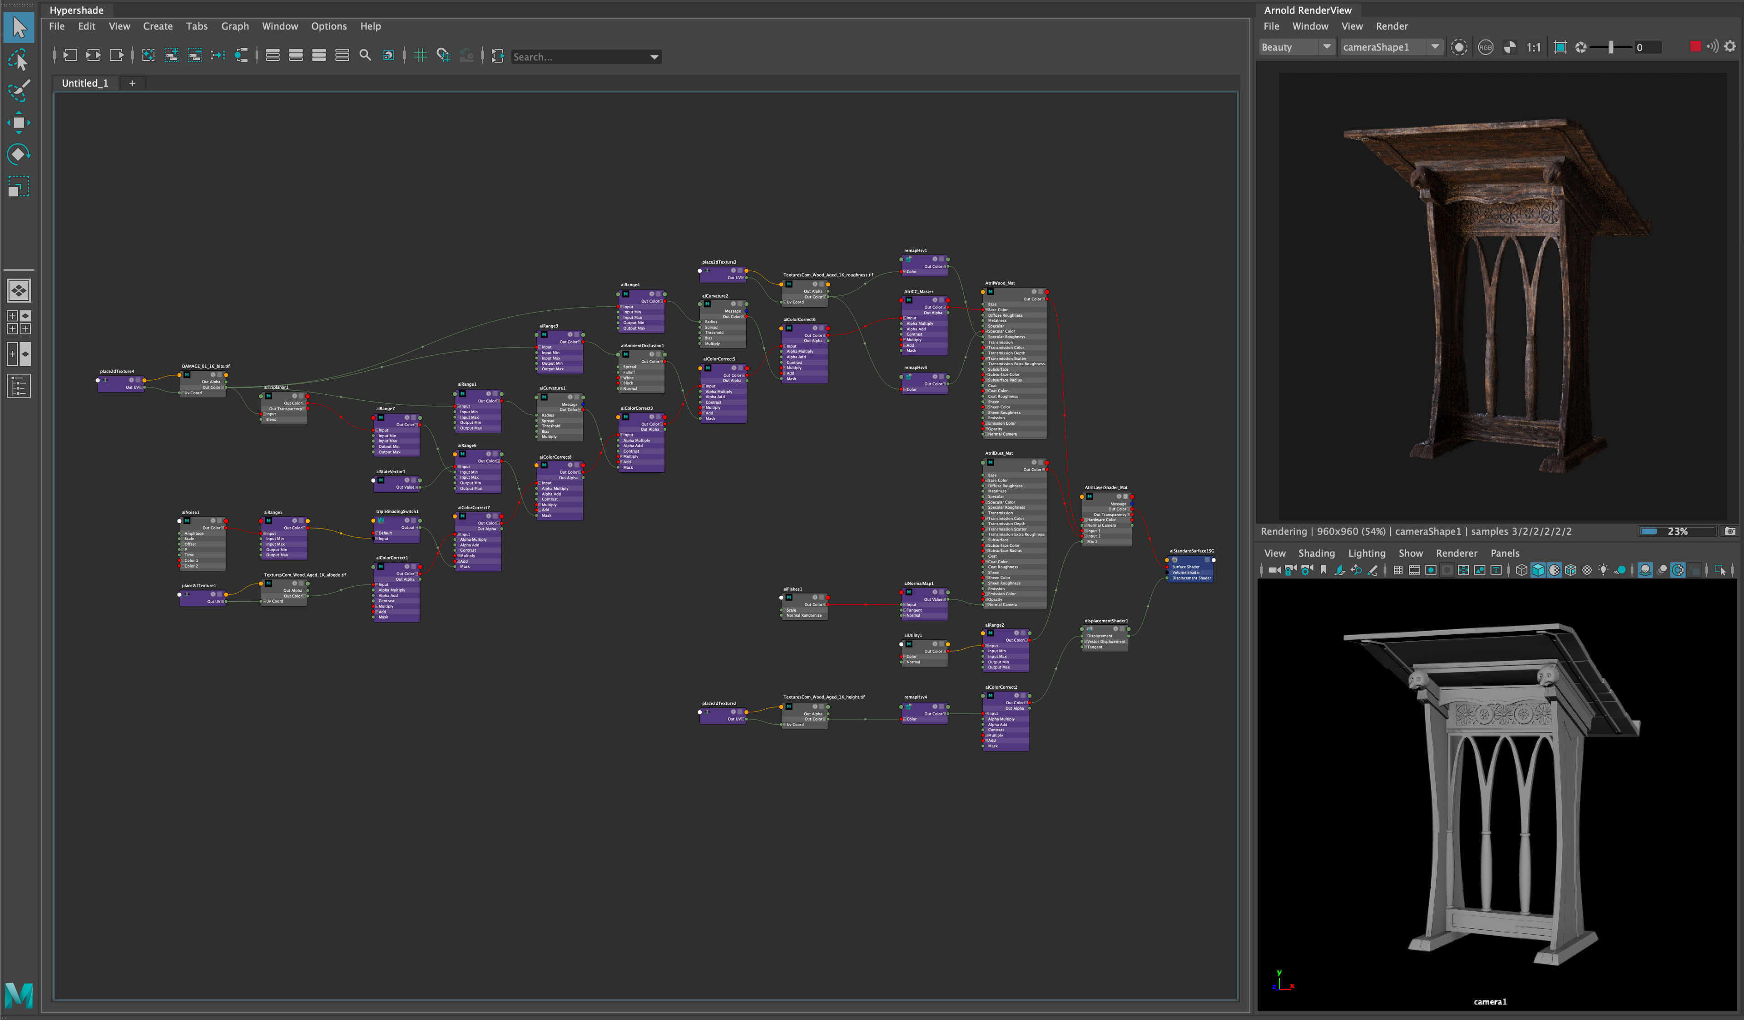The height and width of the screenshot is (1020, 1744).
Task: Expand the Hypershade search dropdown arrow
Action: click(654, 57)
